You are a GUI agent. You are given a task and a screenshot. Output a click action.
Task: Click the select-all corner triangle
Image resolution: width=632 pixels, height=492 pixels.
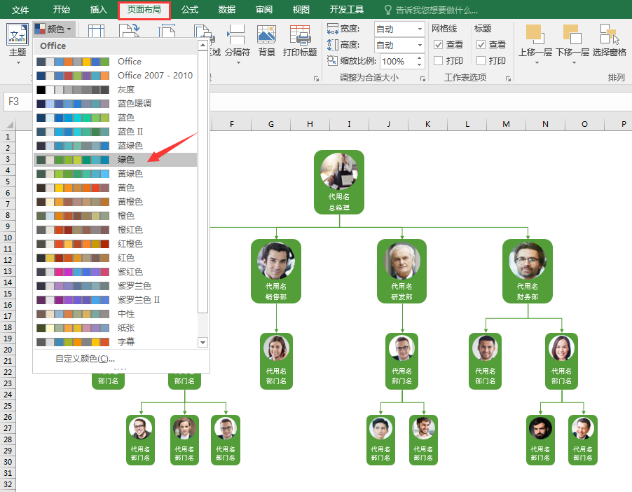tap(9, 124)
